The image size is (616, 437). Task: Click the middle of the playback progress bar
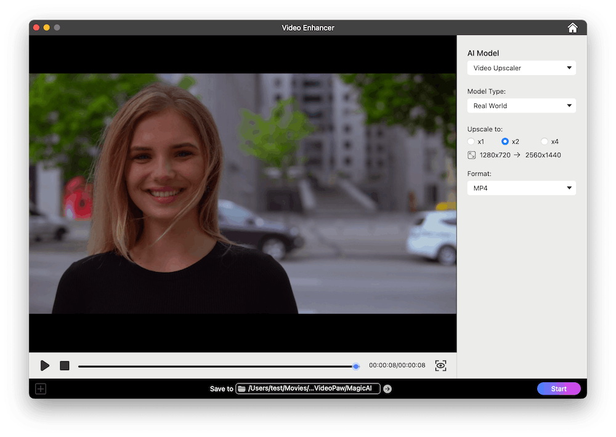tap(217, 366)
